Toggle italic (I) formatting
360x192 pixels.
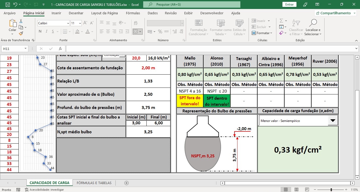46,31
